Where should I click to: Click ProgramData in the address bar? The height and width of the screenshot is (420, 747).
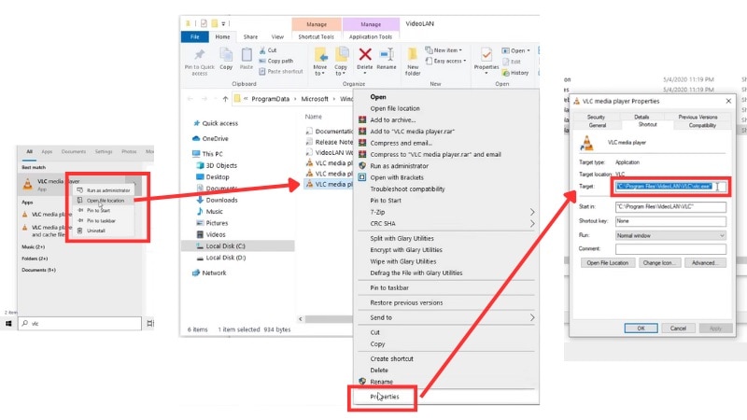click(x=270, y=99)
